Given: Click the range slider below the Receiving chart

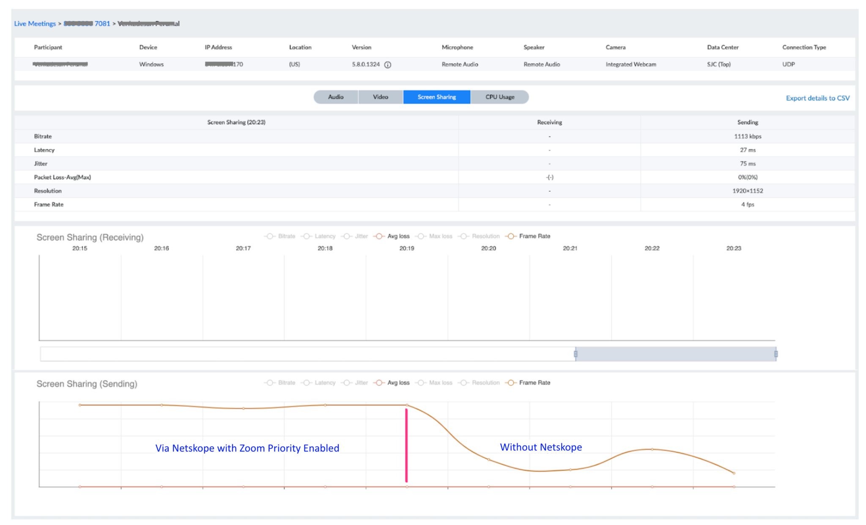Looking at the screenshot, I should point(677,354).
